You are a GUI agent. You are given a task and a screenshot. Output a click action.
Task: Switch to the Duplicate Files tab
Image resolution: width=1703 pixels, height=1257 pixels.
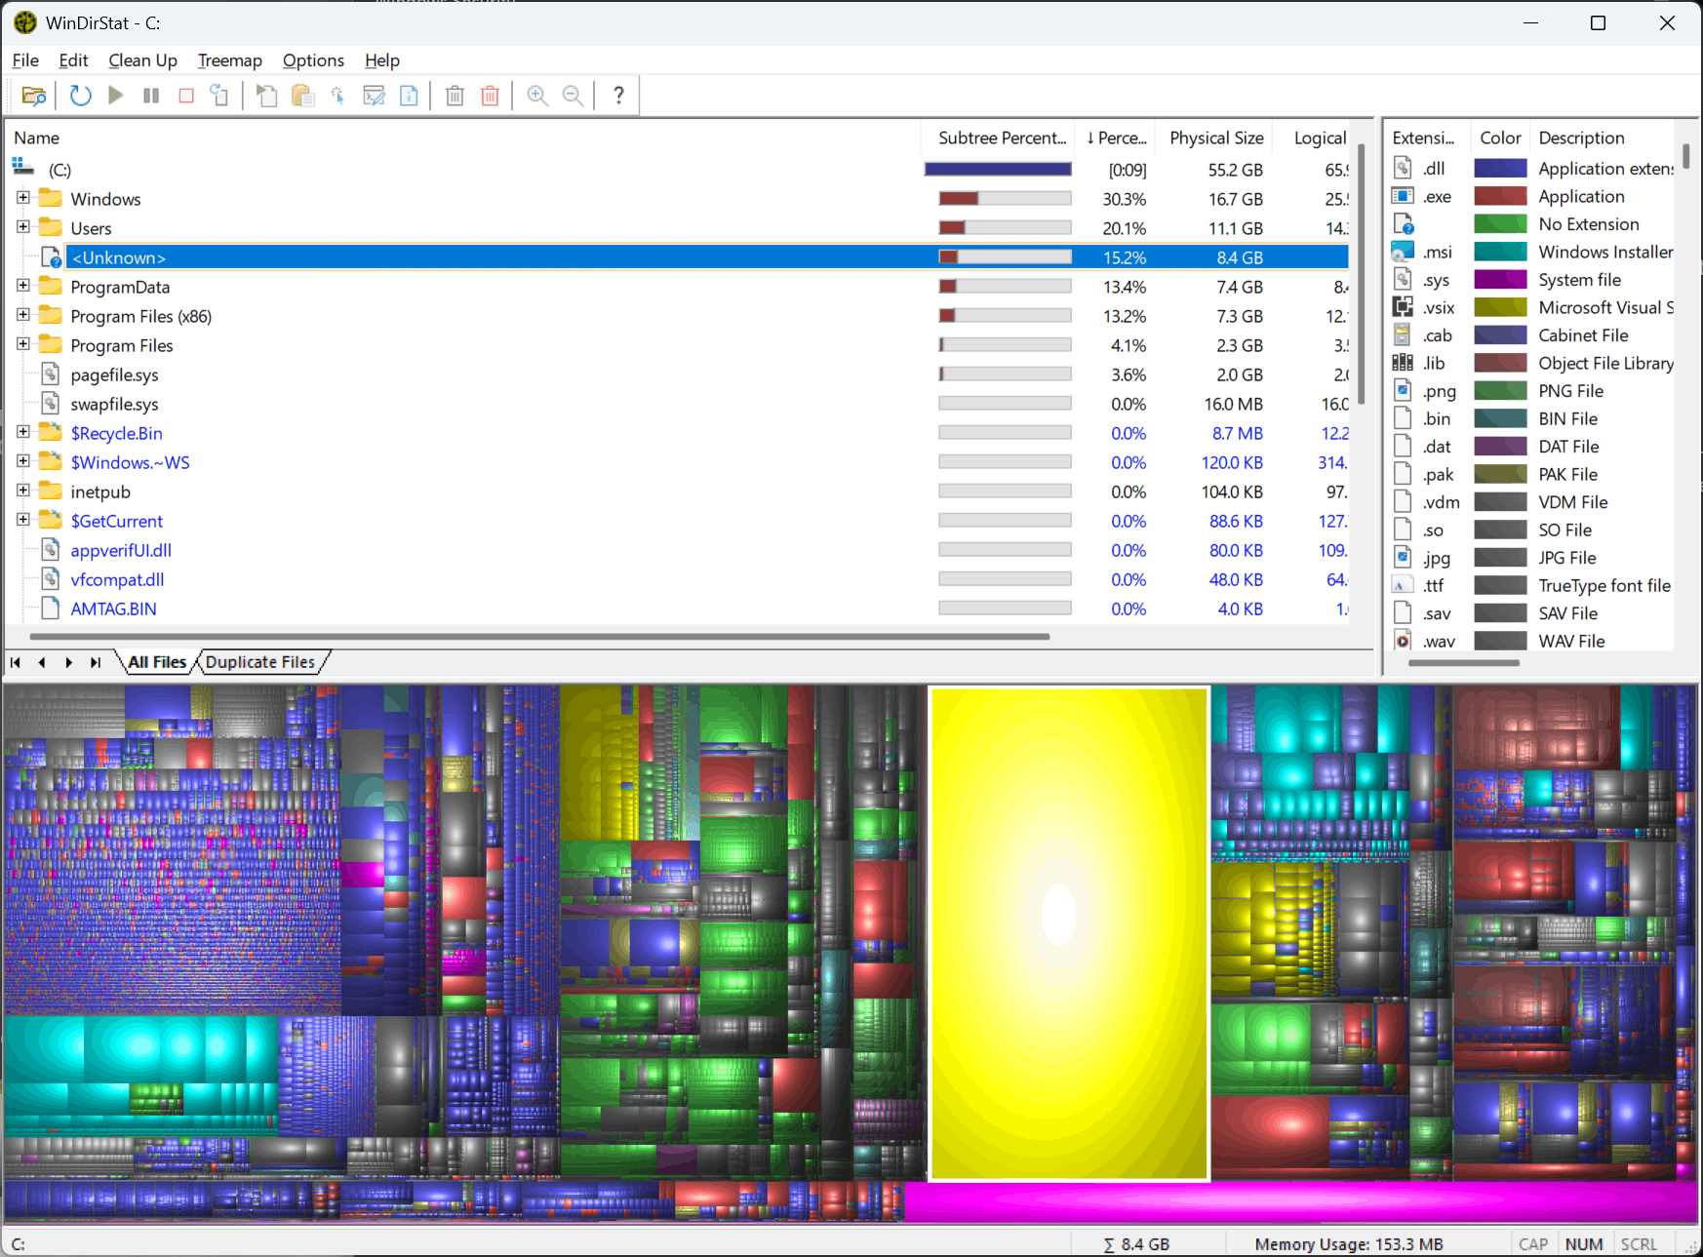point(260,662)
